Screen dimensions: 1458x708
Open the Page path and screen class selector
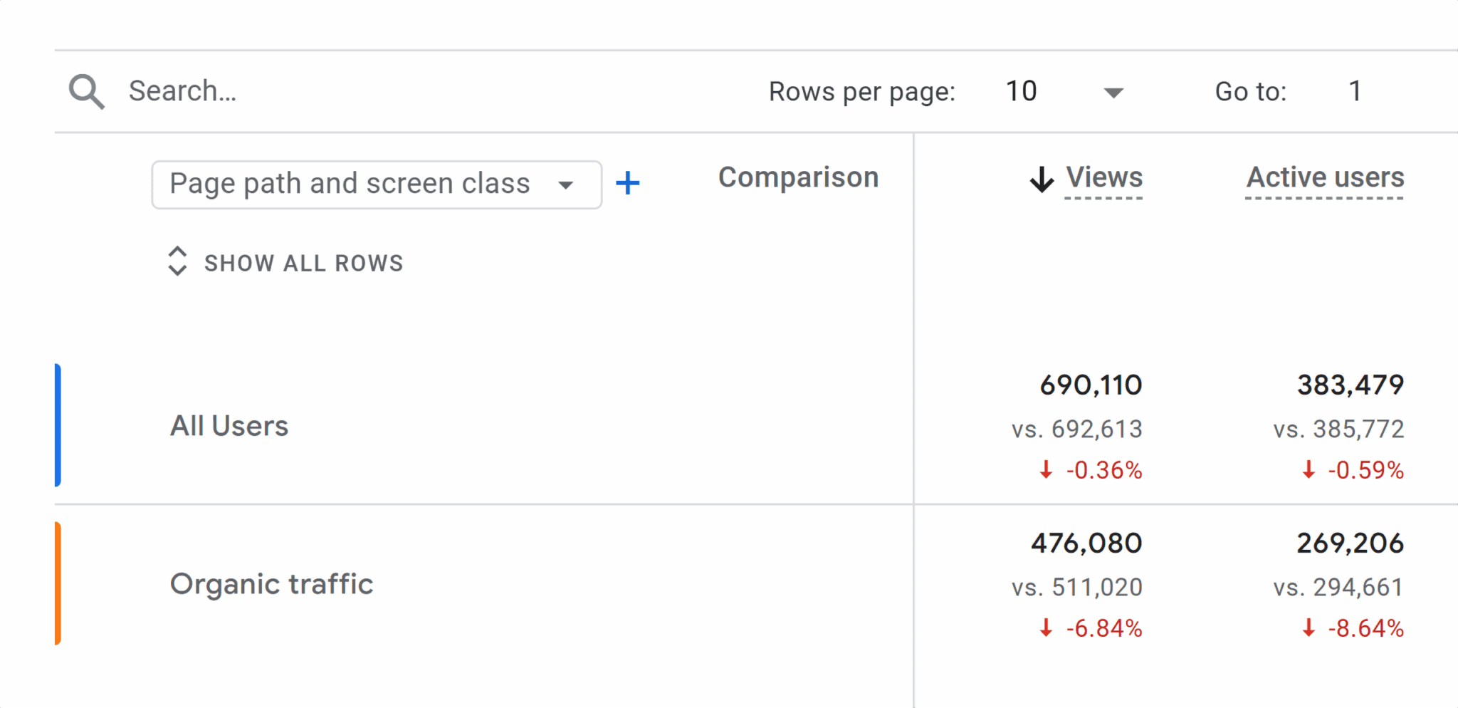point(376,184)
